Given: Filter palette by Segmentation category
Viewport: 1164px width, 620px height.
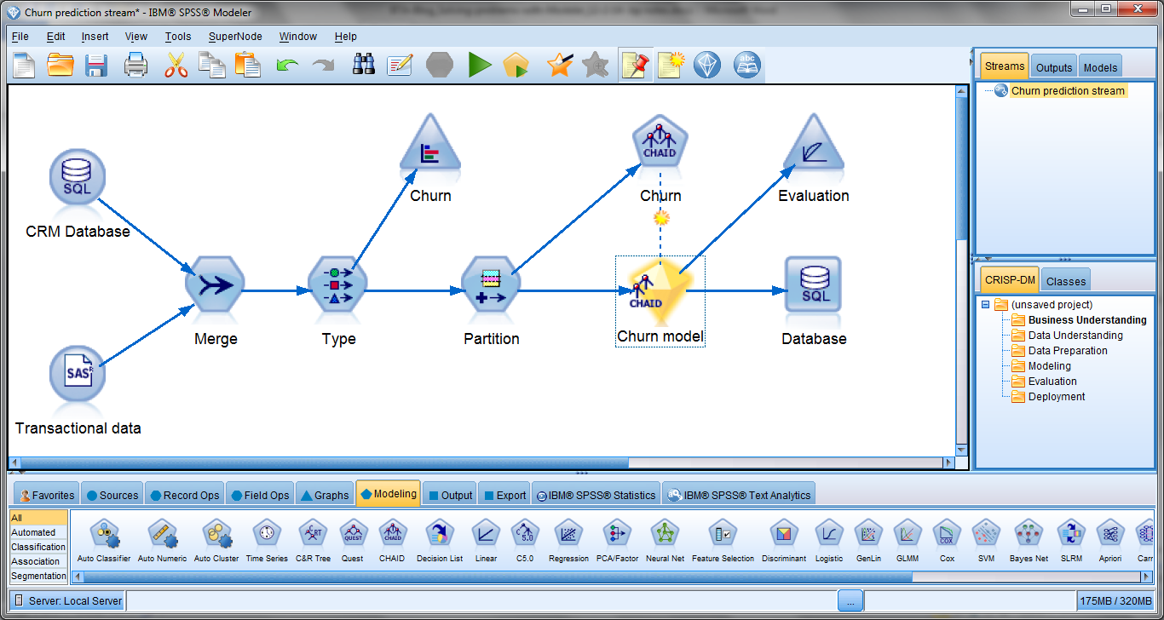Looking at the screenshot, I should [38, 576].
